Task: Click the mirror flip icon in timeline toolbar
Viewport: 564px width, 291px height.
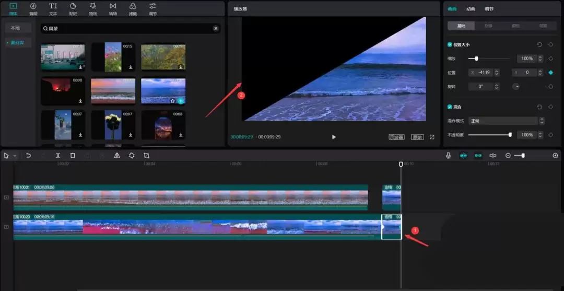Action: 117,156
